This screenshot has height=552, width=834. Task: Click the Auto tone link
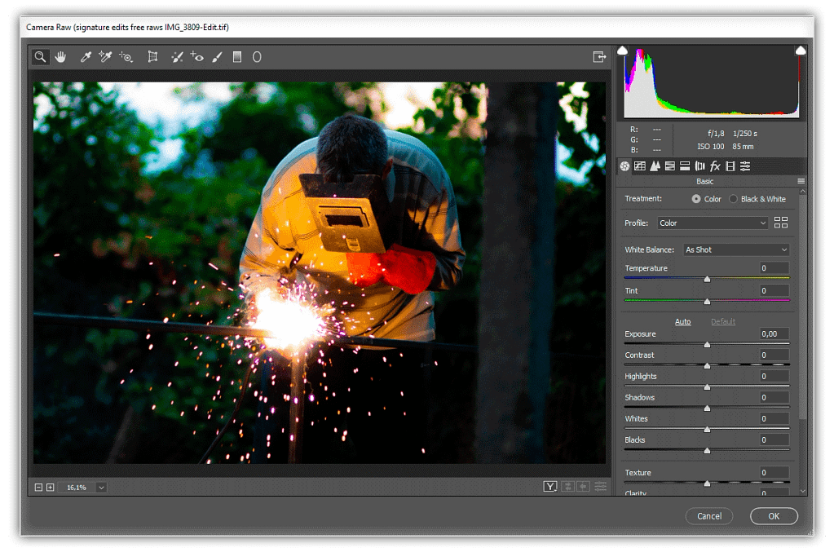point(683,322)
